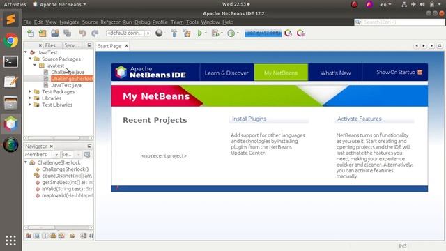This screenshot has width=446, height=251.
Task: Click the Open Project toolbar icon
Action: pos(55,33)
